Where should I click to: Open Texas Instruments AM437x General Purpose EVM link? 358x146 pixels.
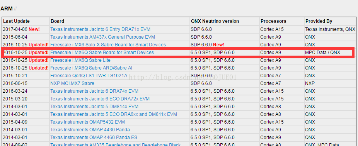click(102, 37)
